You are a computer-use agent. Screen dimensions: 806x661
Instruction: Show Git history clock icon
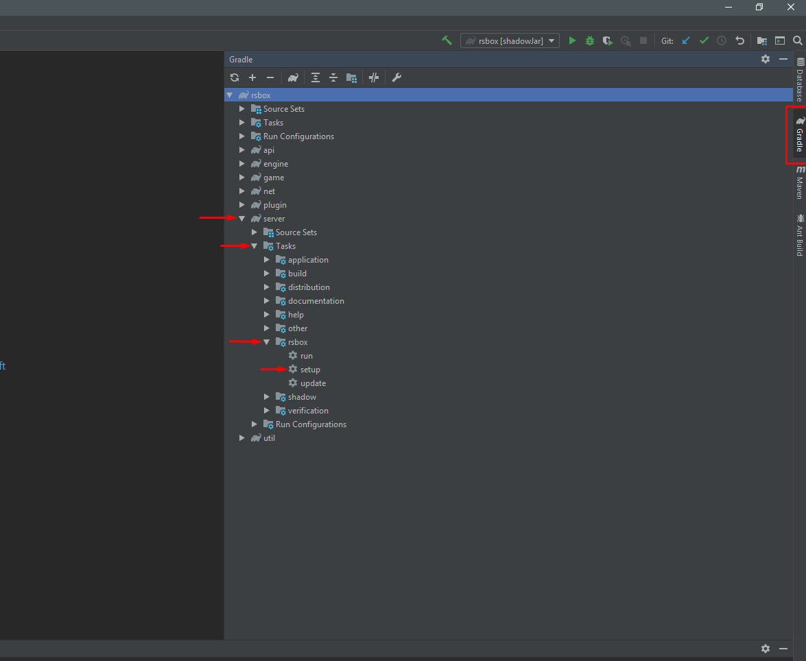point(722,40)
